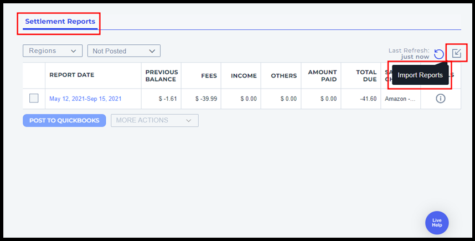475x241 pixels.
Task: Open the Not Posted status dropdown
Action: pos(124,51)
